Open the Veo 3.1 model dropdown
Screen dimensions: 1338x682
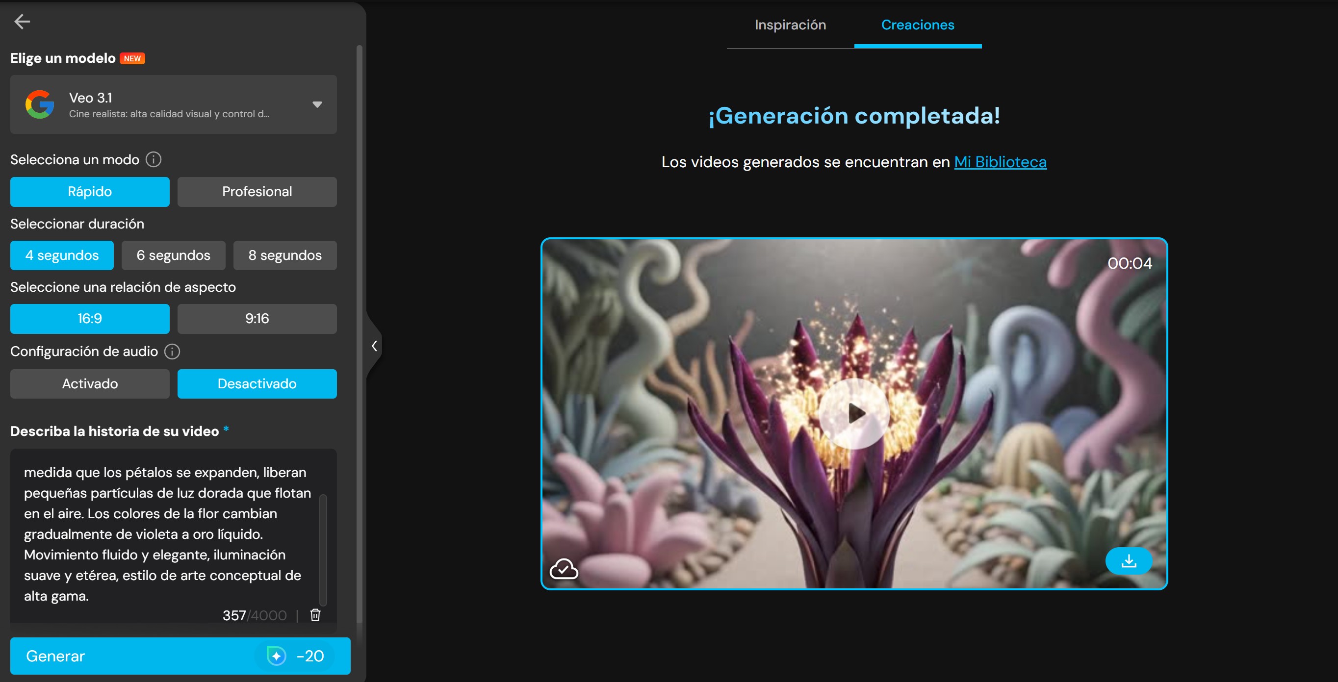[x=316, y=104]
